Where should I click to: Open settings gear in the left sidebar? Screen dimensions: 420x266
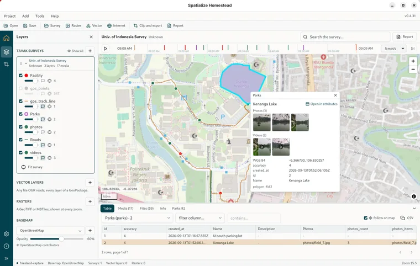[x=7, y=233]
